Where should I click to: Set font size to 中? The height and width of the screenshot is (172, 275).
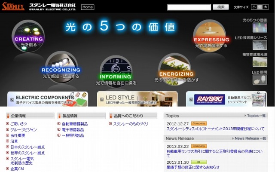tap(260, 7)
